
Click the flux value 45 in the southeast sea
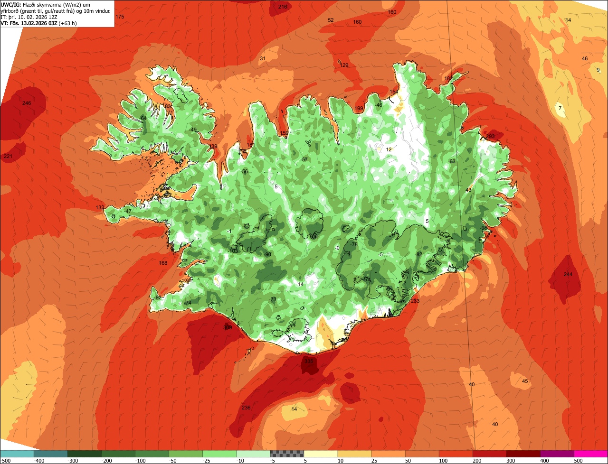tap(525, 381)
